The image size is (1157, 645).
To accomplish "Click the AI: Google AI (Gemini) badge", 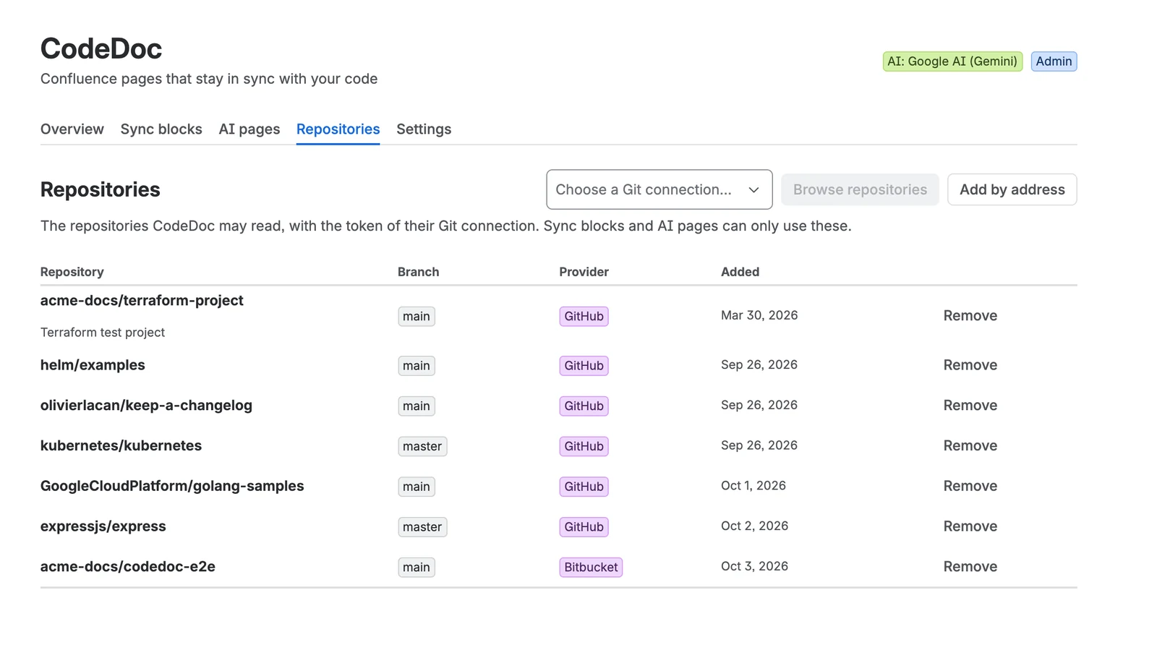I will pos(952,61).
